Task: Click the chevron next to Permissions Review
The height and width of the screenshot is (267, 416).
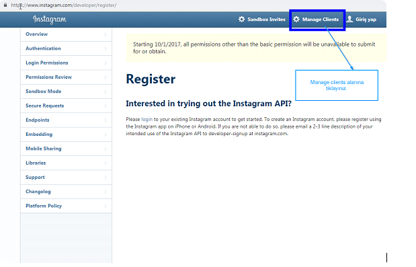Action: point(106,77)
